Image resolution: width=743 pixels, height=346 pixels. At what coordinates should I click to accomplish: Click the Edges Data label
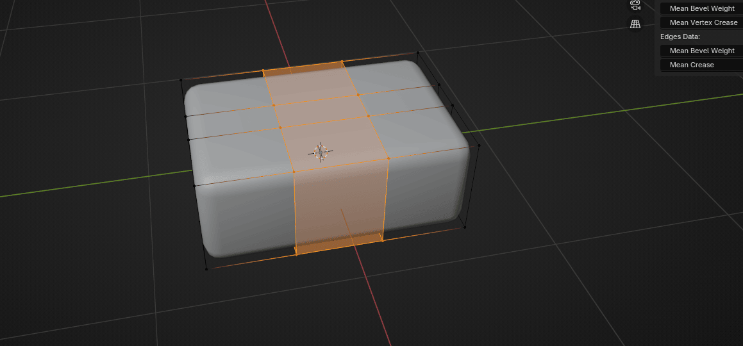point(680,37)
